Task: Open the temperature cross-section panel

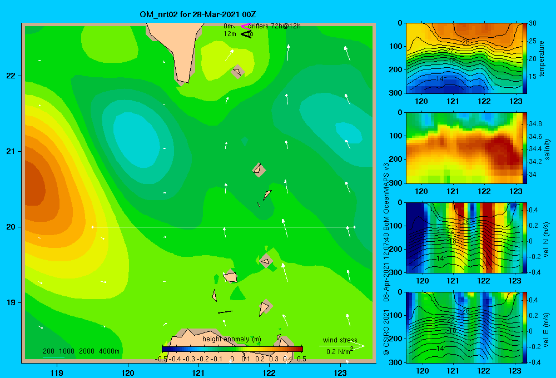Action: (x=464, y=58)
